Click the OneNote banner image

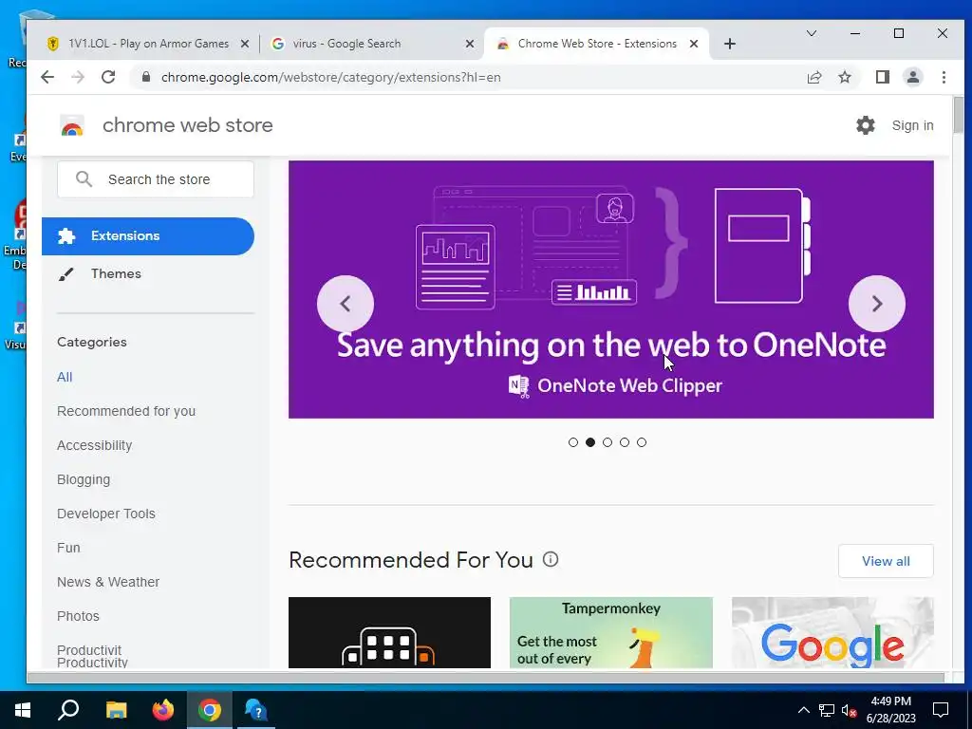(x=610, y=290)
